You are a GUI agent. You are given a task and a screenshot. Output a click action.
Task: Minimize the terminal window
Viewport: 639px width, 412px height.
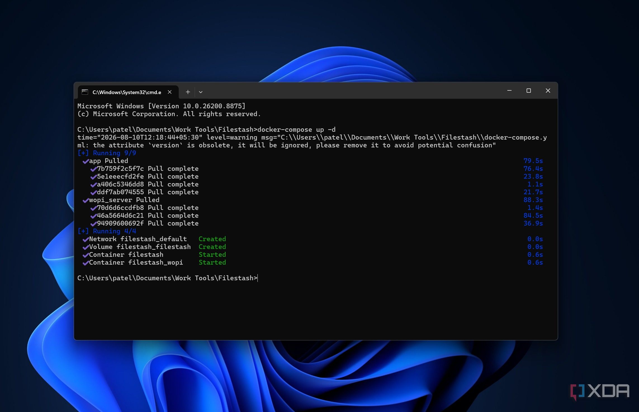pos(509,90)
